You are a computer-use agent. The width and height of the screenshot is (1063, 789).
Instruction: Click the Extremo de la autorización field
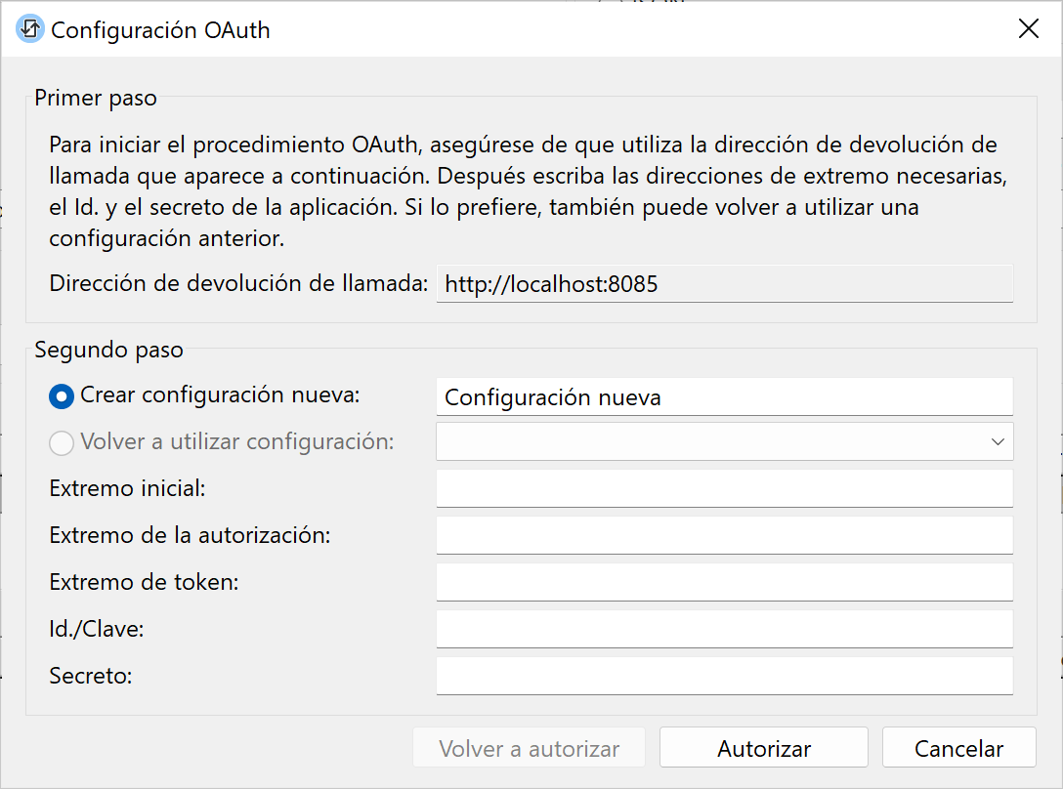click(x=723, y=535)
